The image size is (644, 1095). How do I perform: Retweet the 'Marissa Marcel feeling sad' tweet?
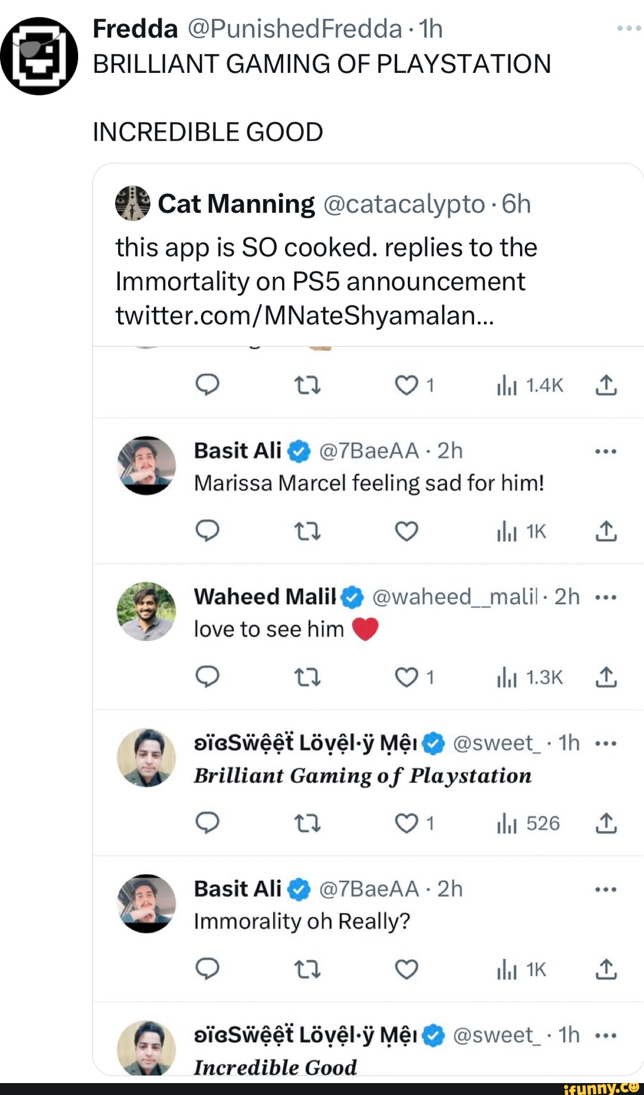coord(308,530)
